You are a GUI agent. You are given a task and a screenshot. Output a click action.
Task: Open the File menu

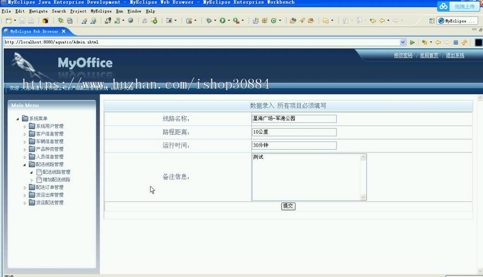(6, 11)
